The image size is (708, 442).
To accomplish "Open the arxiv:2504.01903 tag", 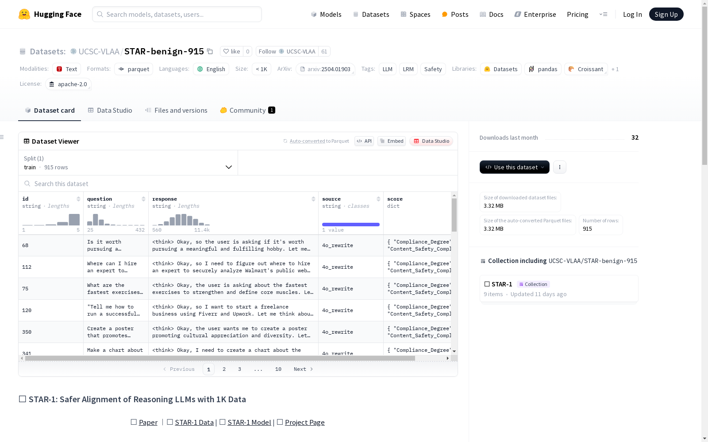I will (325, 69).
